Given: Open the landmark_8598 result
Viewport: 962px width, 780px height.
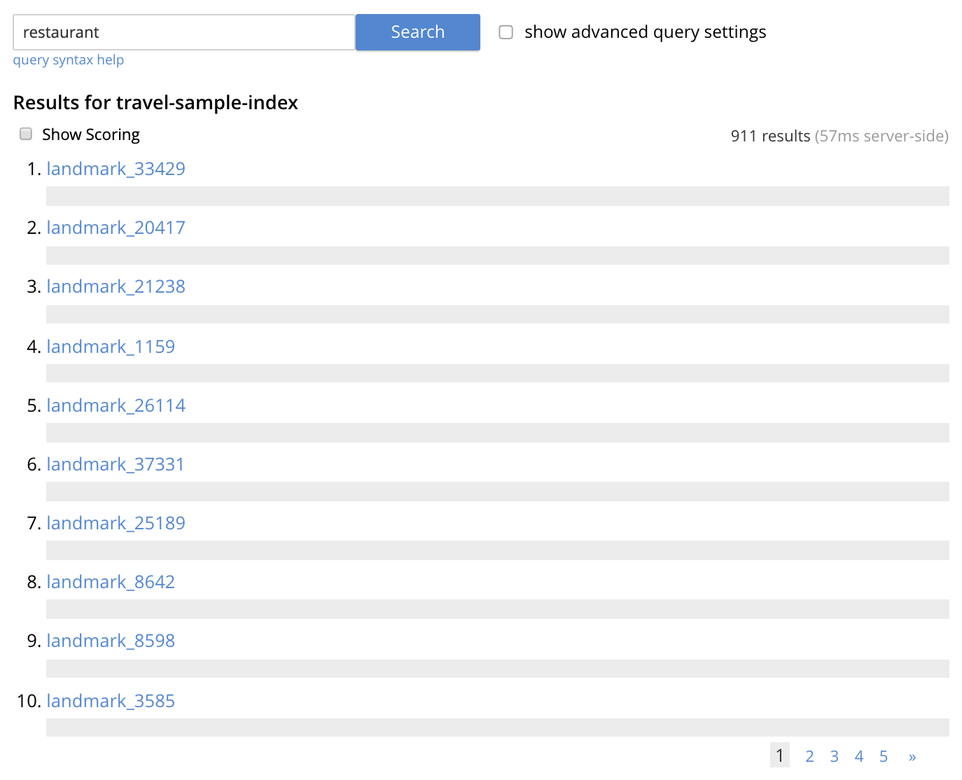Looking at the screenshot, I should 110,640.
